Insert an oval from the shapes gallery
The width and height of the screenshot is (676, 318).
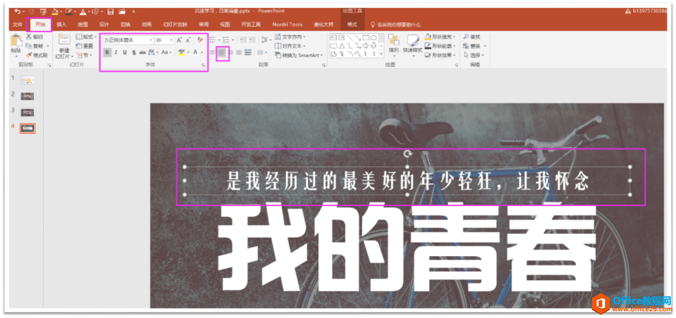[373, 38]
